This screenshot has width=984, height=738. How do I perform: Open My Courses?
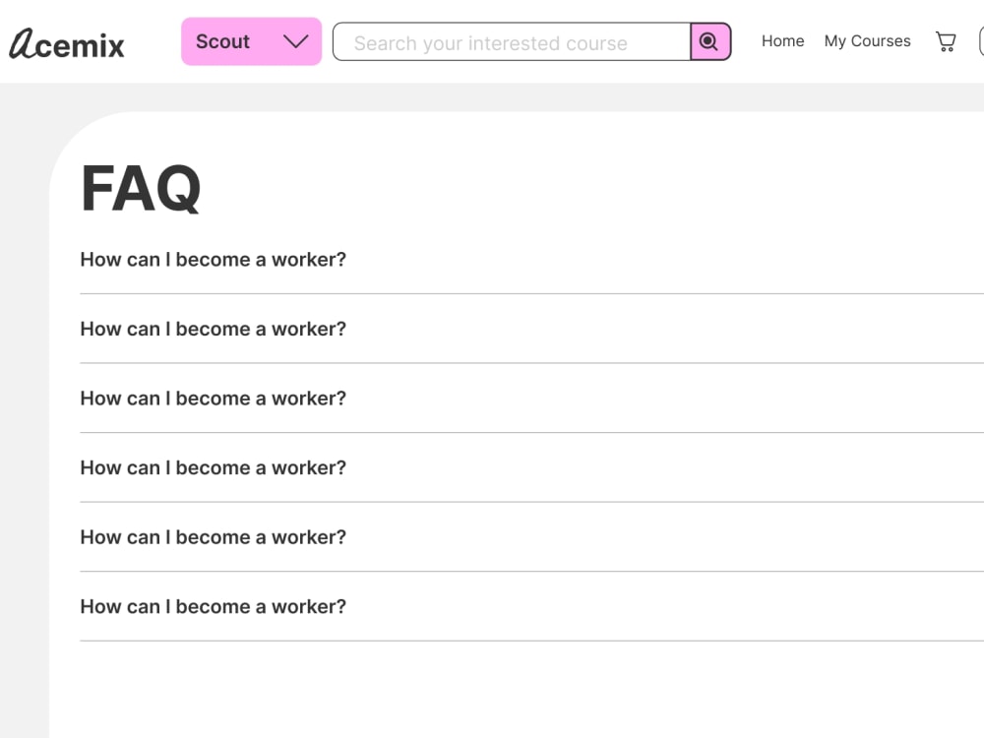[x=867, y=41]
